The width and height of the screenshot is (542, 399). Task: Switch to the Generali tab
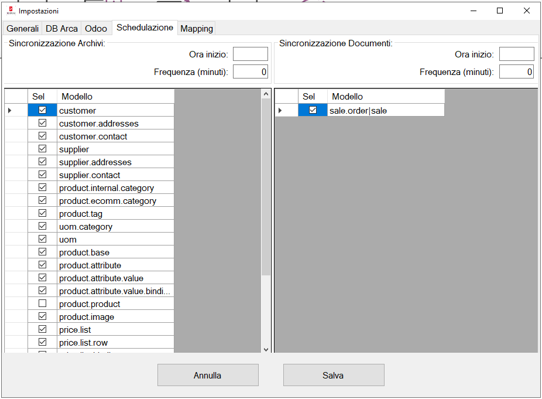point(23,28)
